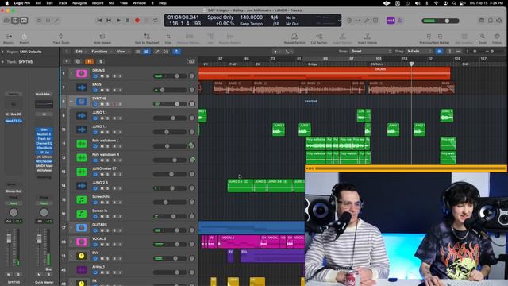Expand the Region MIDI Defaults inspector section

[x=2, y=52]
